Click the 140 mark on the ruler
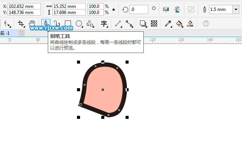This screenshot has height=148, width=242. 210,40
